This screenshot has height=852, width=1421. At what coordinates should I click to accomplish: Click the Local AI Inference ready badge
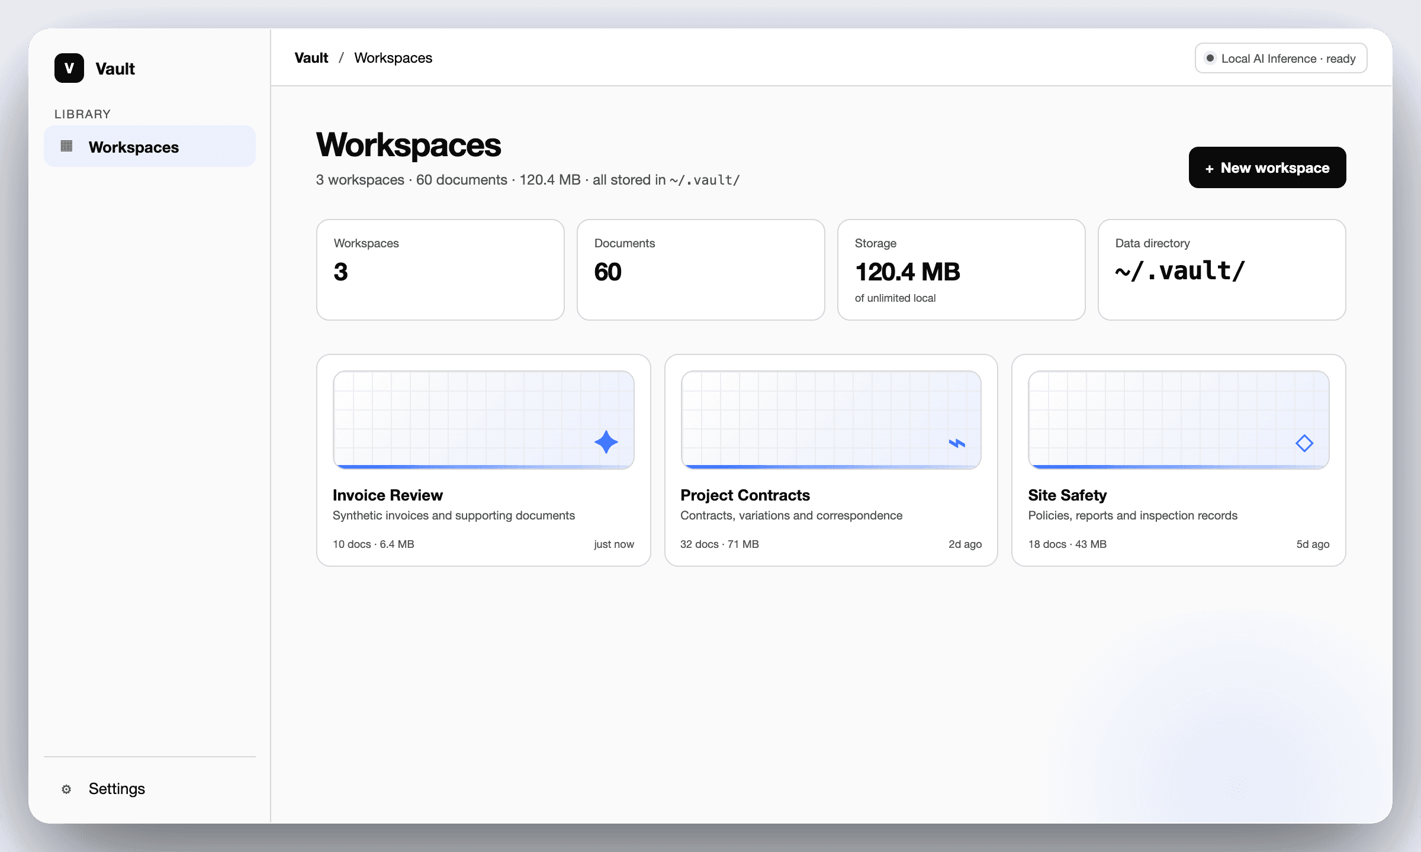[1281, 58]
